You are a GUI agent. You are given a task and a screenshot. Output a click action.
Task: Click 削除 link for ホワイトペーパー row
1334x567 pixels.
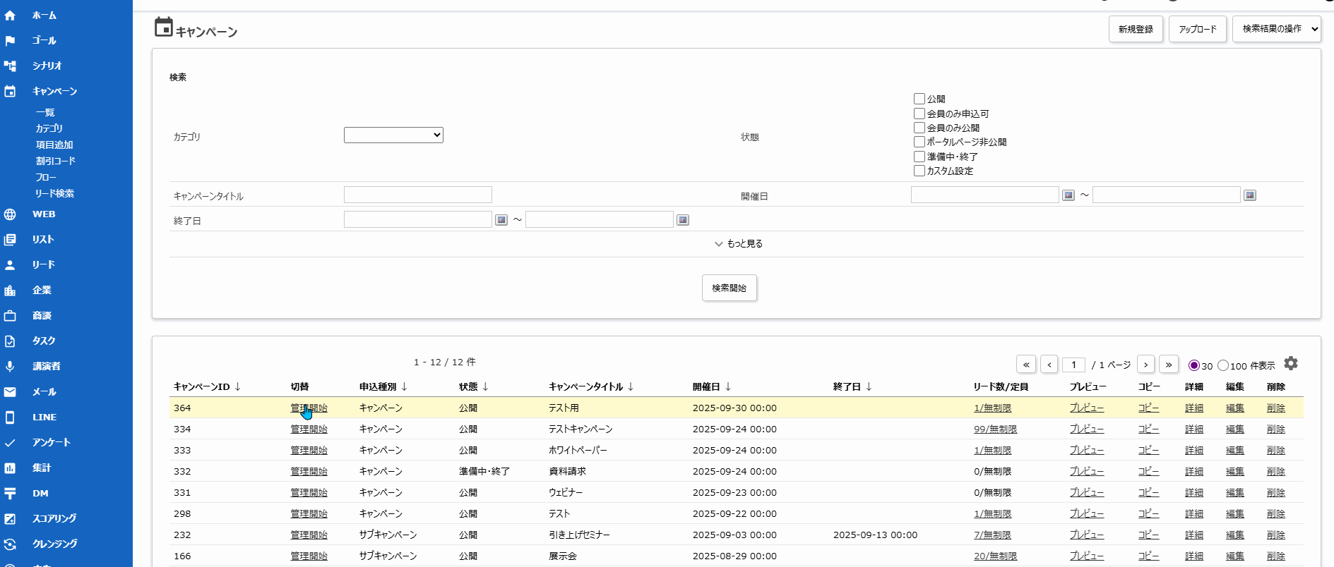click(x=1276, y=450)
